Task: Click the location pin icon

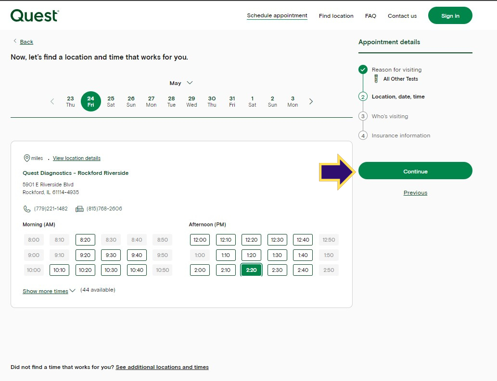Action: 27,158
